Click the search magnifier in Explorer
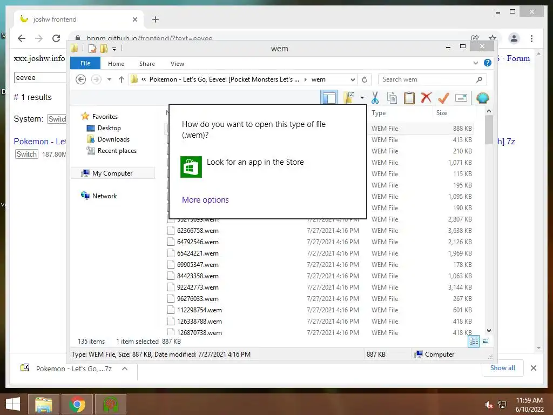Viewport: 553px width, 415px height. [479, 79]
